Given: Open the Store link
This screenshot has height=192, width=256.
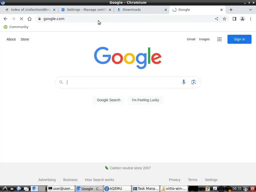Looking at the screenshot, I should 25,39.
